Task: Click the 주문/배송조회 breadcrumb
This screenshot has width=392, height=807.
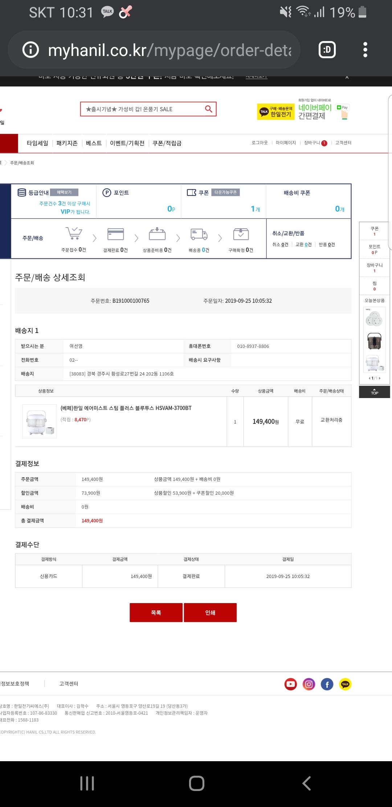Action: click(22, 163)
